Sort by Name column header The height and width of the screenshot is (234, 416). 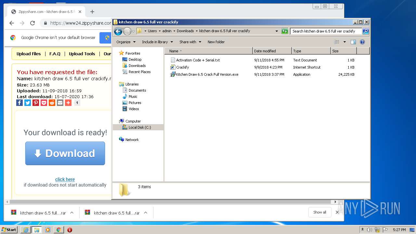pos(208,51)
